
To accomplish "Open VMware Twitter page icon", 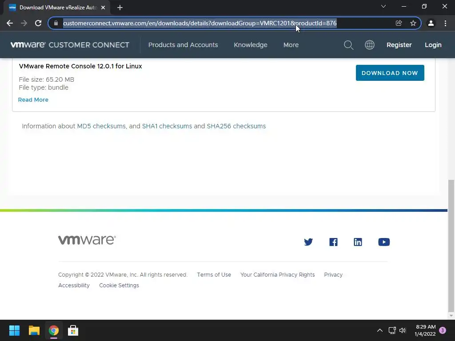I will point(308,242).
